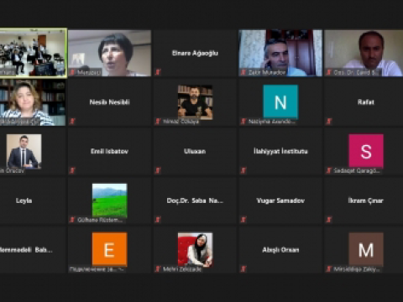
Task: Click muted mic icon beside Sedaqat Qaragö label
Action: point(329,170)
